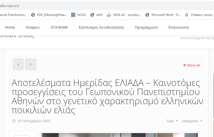The height and width of the screenshot is (137, 214).
Task: Click the Show all link
Action: pos(193,65)
